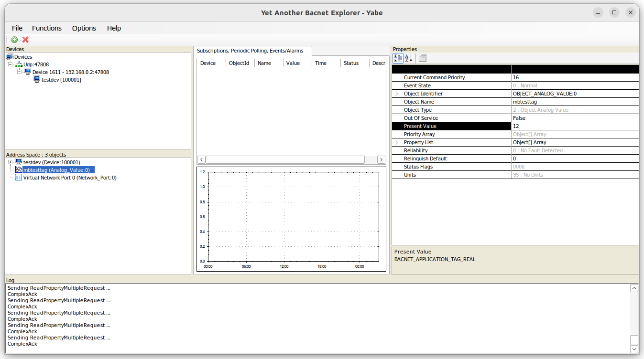The width and height of the screenshot is (644, 359).
Task: Click the testdev [100001] device icon
Action: coord(37,80)
